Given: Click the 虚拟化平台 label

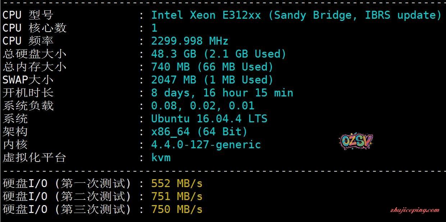Looking at the screenshot, I should pos(34,158).
